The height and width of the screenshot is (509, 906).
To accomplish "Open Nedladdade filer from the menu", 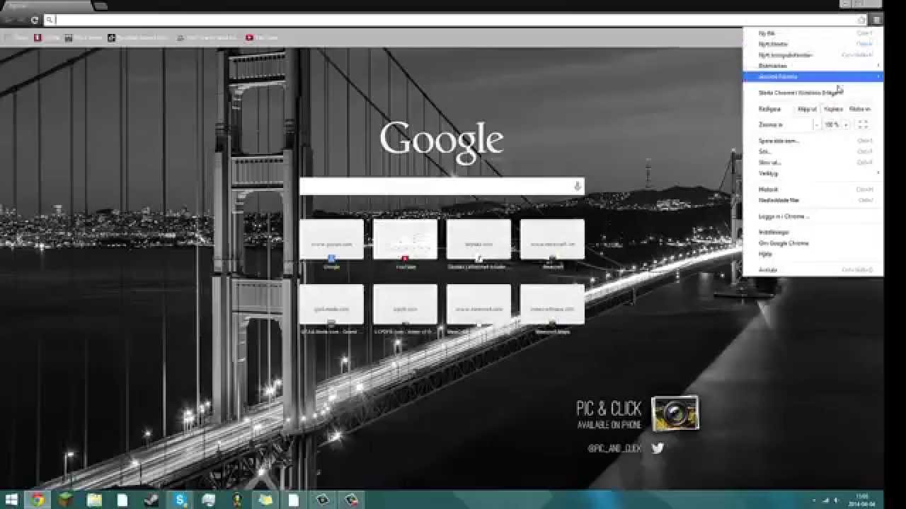I will [813, 200].
